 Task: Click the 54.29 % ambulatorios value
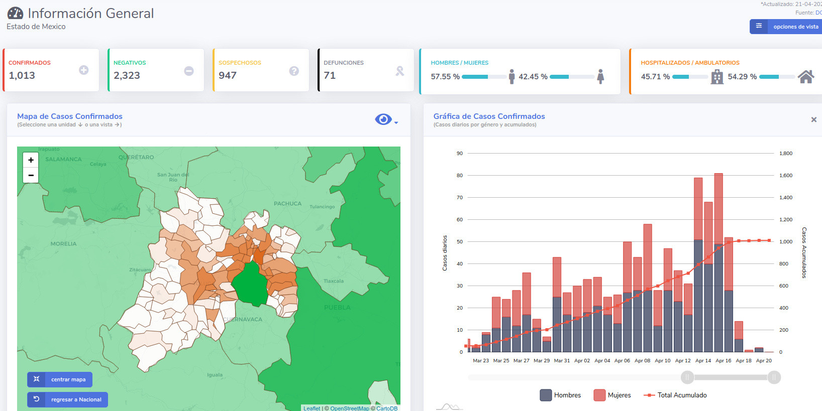[x=742, y=77]
